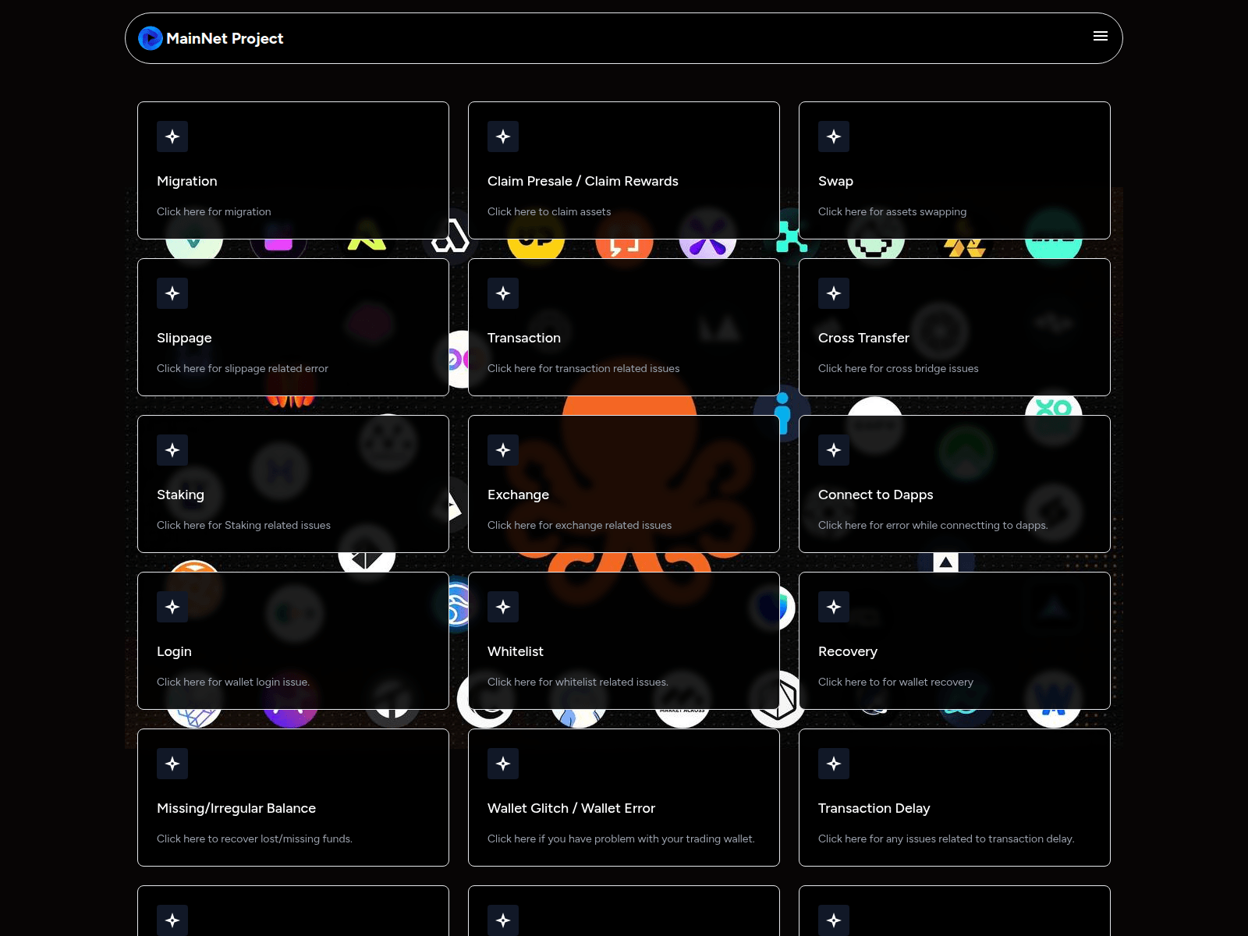Viewport: 1248px width, 936px height.
Task: Click 'Click here to for wallet recovery'
Action: coord(895,682)
